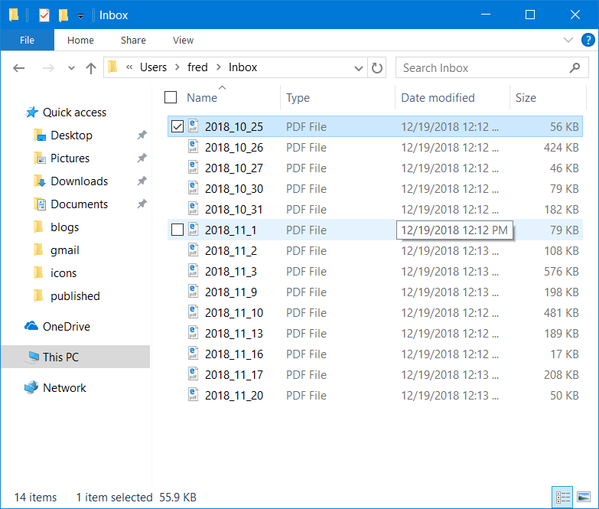Switch to Large icons view in status bar
This screenshot has width=599, height=509.
(584, 497)
